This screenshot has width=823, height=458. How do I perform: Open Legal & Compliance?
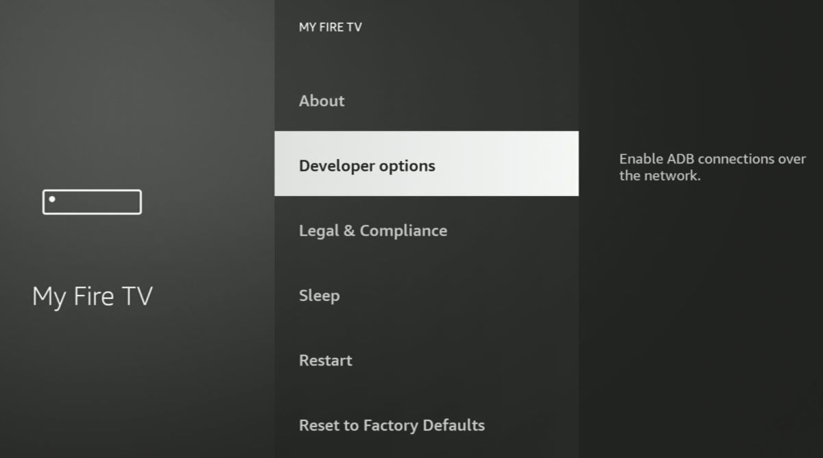tap(426, 230)
